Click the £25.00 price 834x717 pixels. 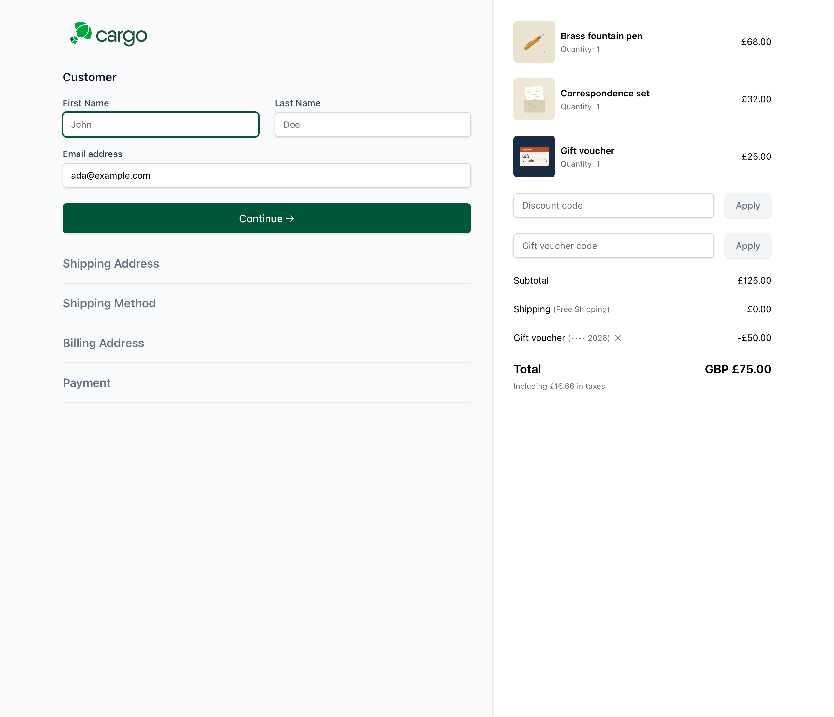756,157
